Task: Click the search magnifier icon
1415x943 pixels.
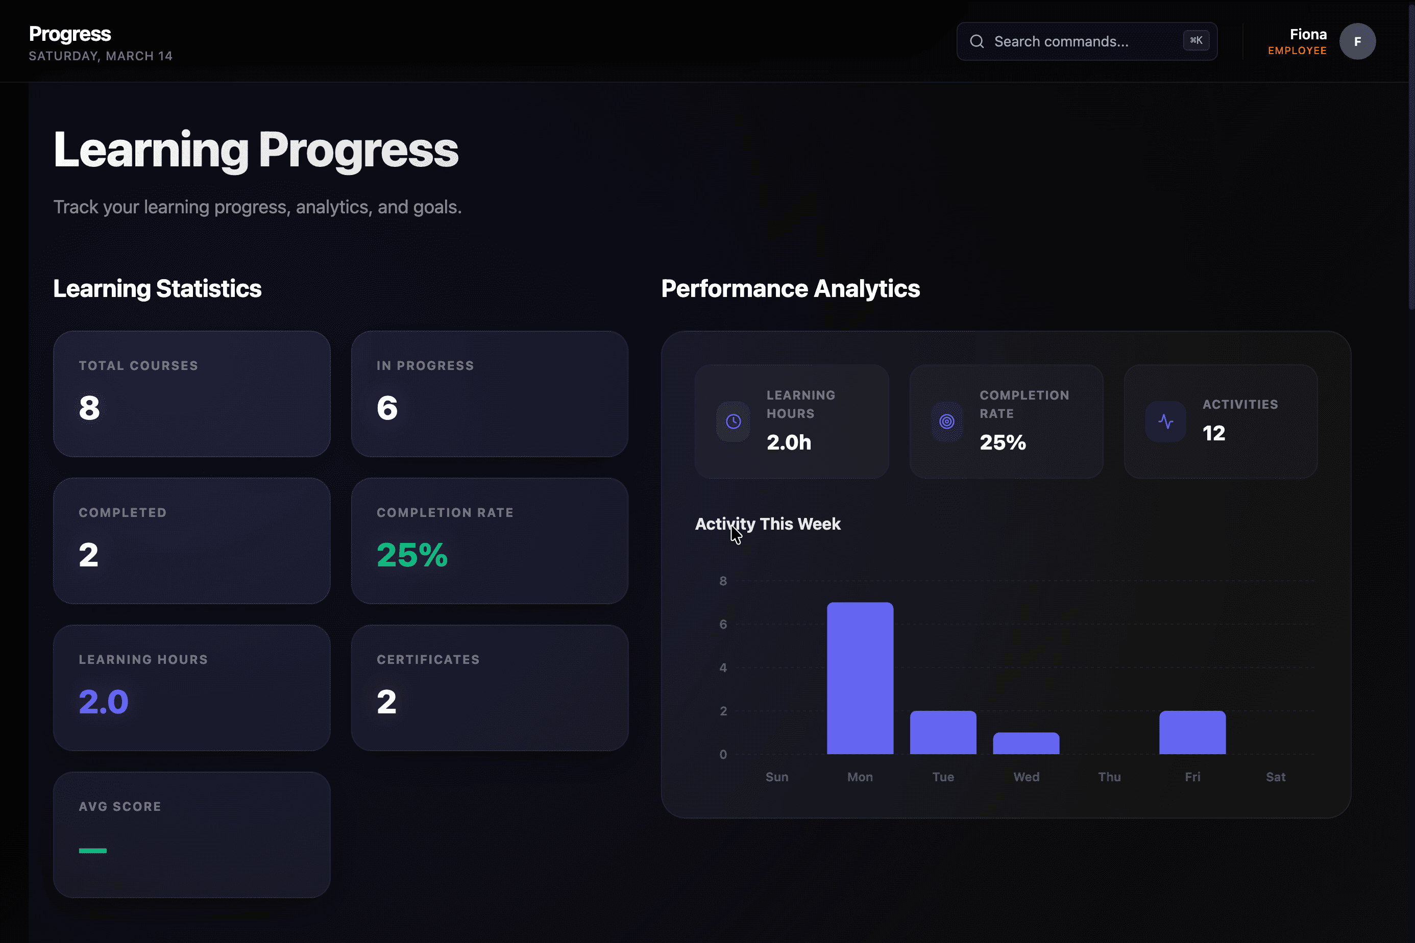Action: point(977,41)
